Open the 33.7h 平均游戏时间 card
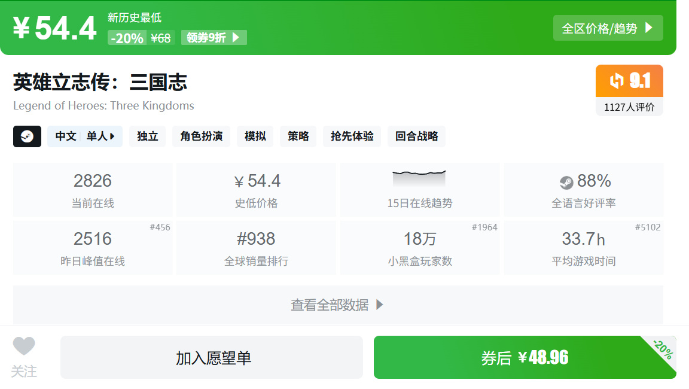 click(x=584, y=248)
